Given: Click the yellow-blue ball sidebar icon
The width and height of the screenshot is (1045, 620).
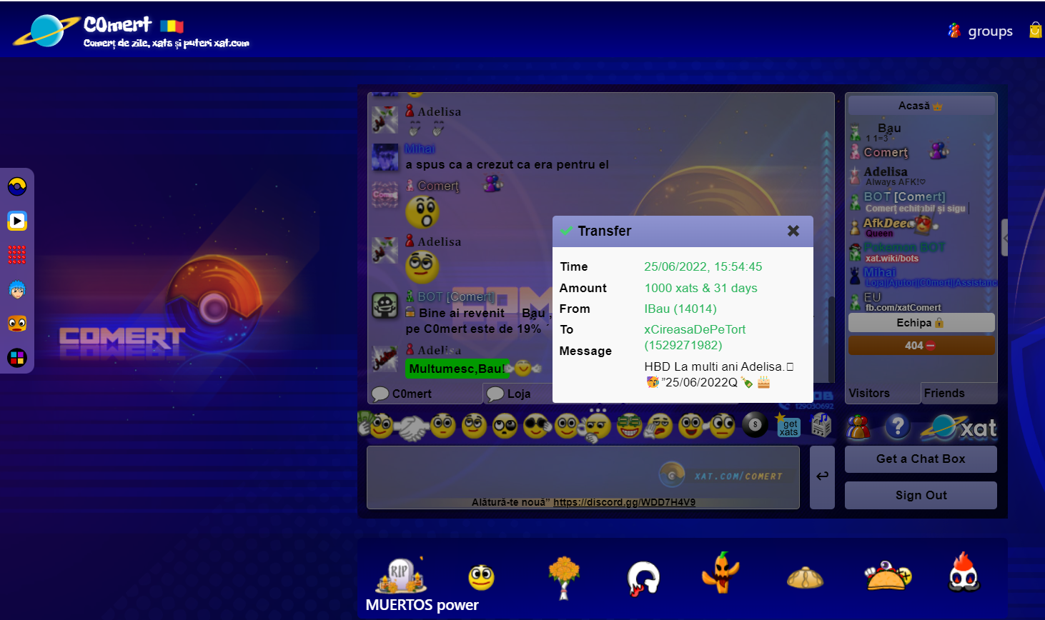Looking at the screenshot, I should pyautogui.click(x=17, y=186).
